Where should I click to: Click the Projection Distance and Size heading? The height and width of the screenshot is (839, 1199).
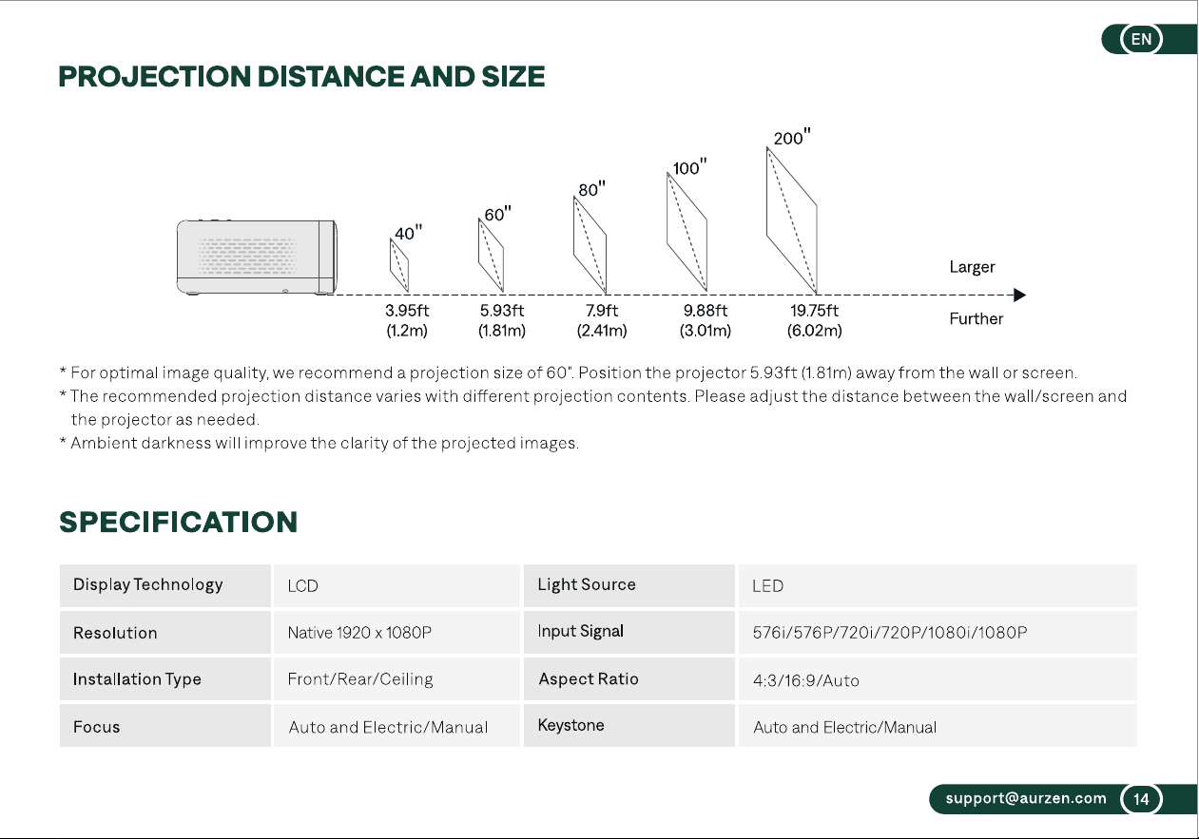point(302,77)
